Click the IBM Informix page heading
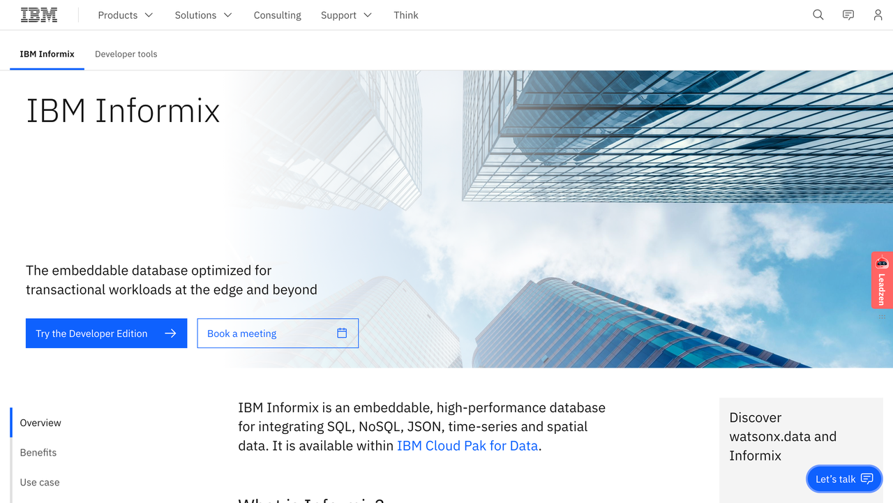 pyautogui.click(x=123, y=110)
